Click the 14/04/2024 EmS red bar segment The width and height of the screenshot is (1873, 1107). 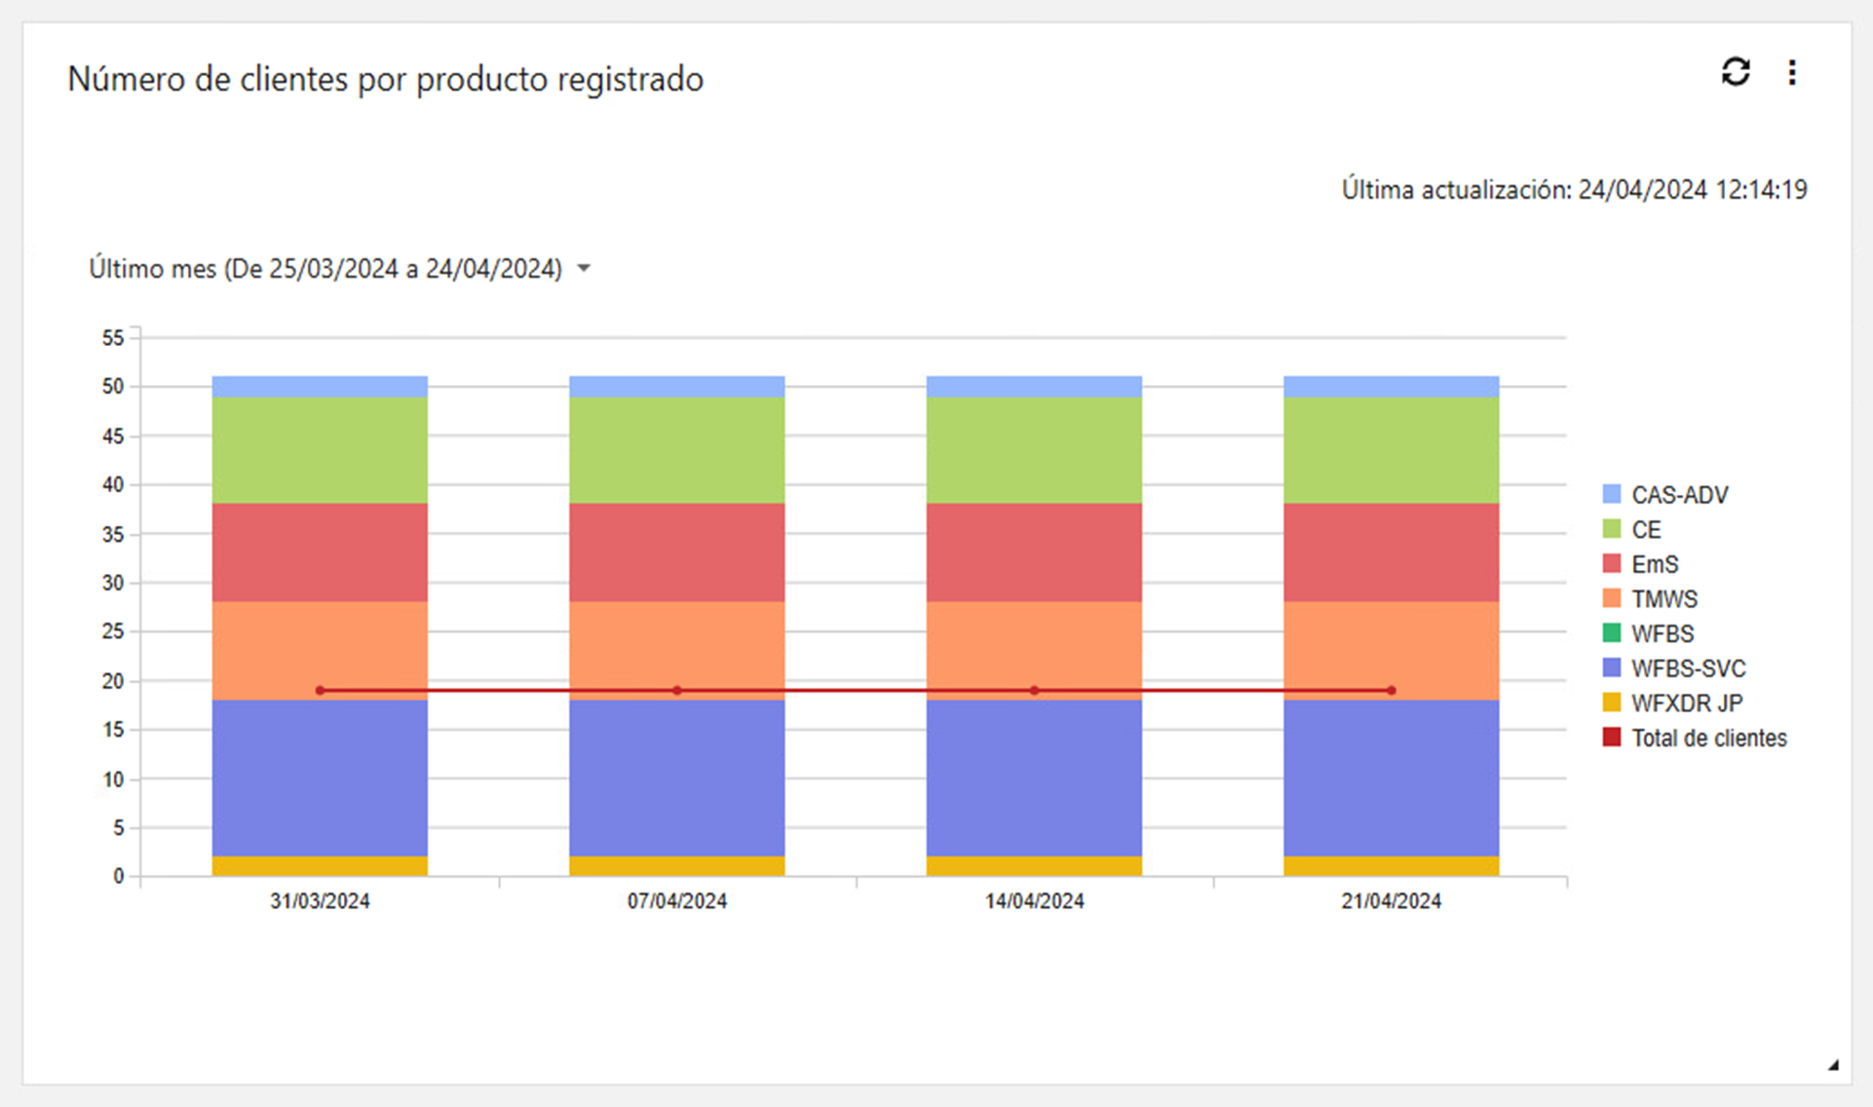(1034, 552)
